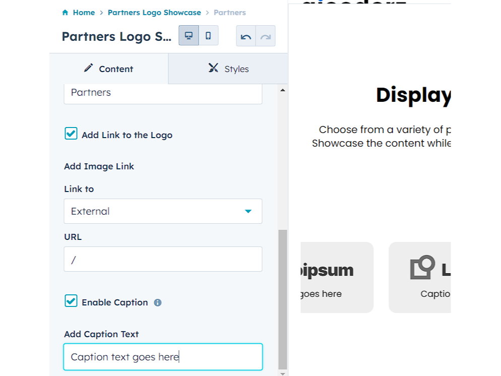The image size is (501, 376).
Task: Switch to mobile preview view
Action: [x=208, y=36]
